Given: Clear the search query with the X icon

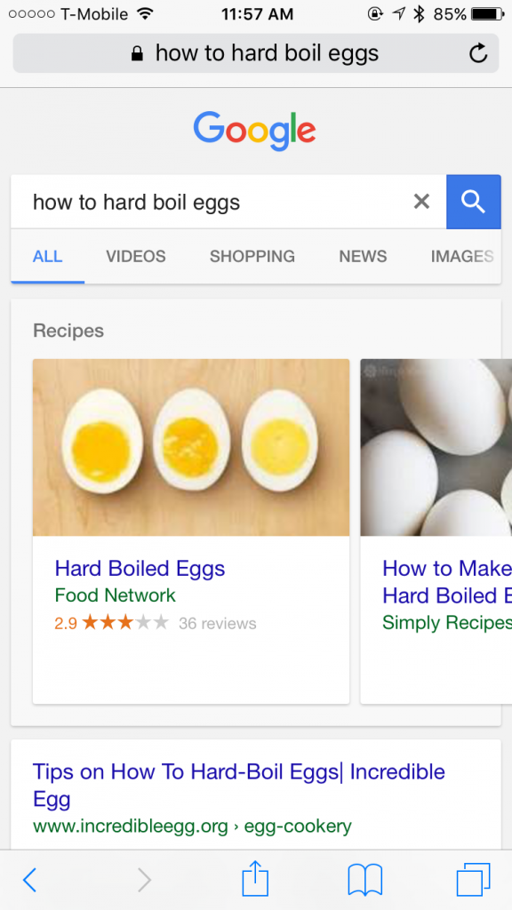Looking at the screenshot, I should click(421, 202).
